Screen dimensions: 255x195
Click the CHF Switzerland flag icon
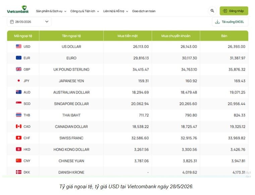coord(19,138)
